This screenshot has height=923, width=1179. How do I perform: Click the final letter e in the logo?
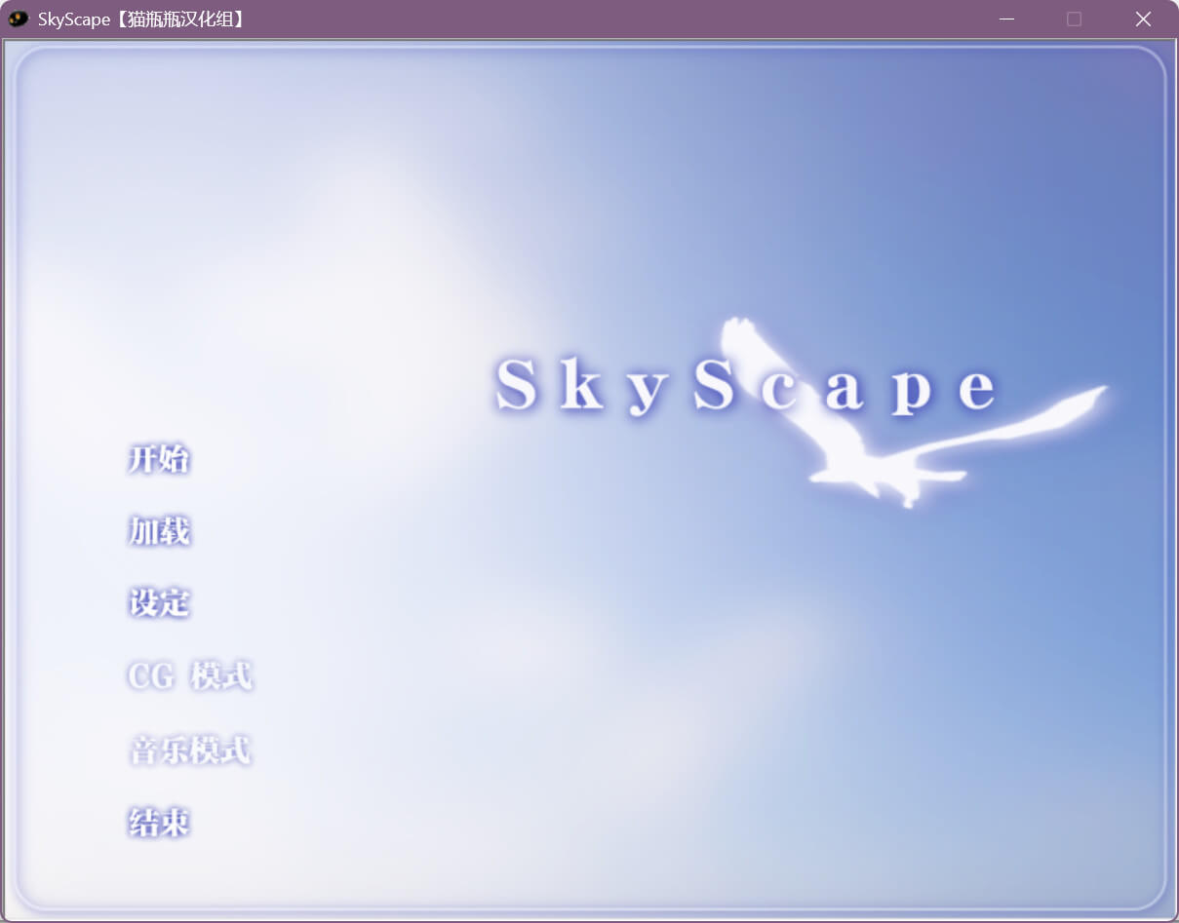coord(977,390)
